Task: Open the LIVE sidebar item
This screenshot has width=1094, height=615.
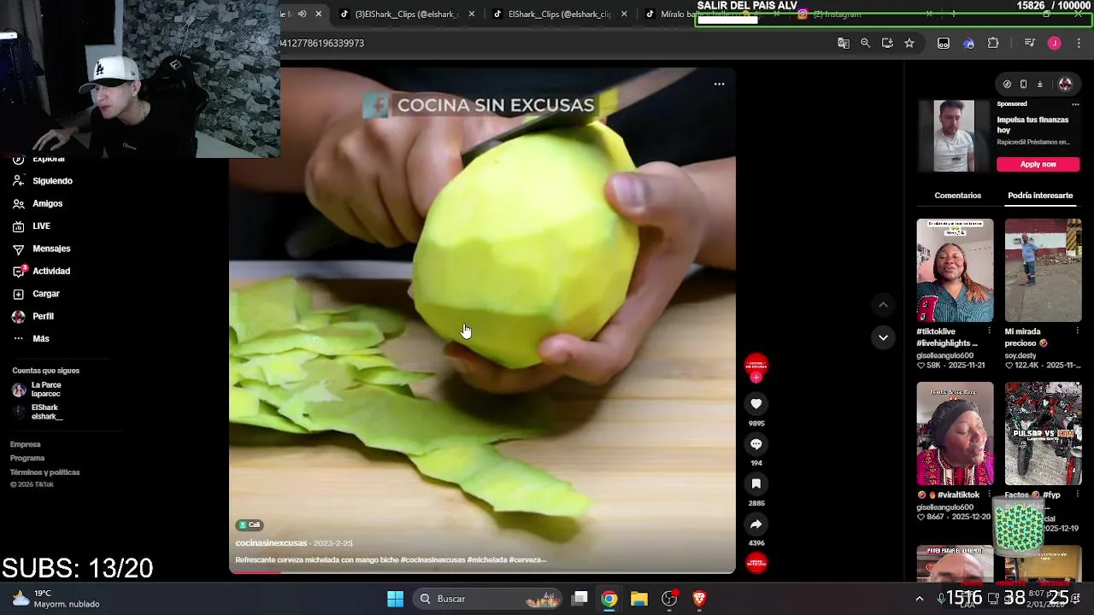Action: [x=32, y=226]
